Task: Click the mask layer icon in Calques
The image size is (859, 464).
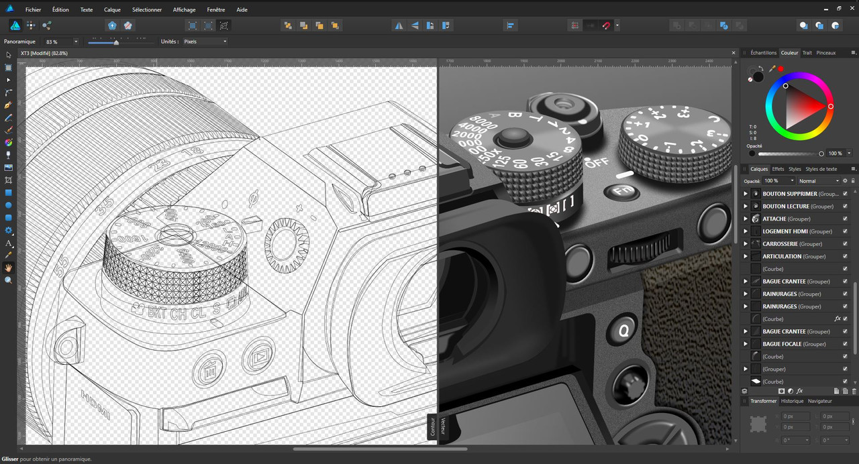Action: (781, 390)
